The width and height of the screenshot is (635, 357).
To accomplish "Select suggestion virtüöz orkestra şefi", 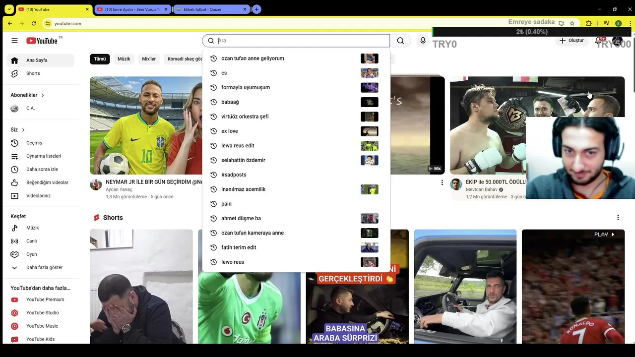I will 296,117.
